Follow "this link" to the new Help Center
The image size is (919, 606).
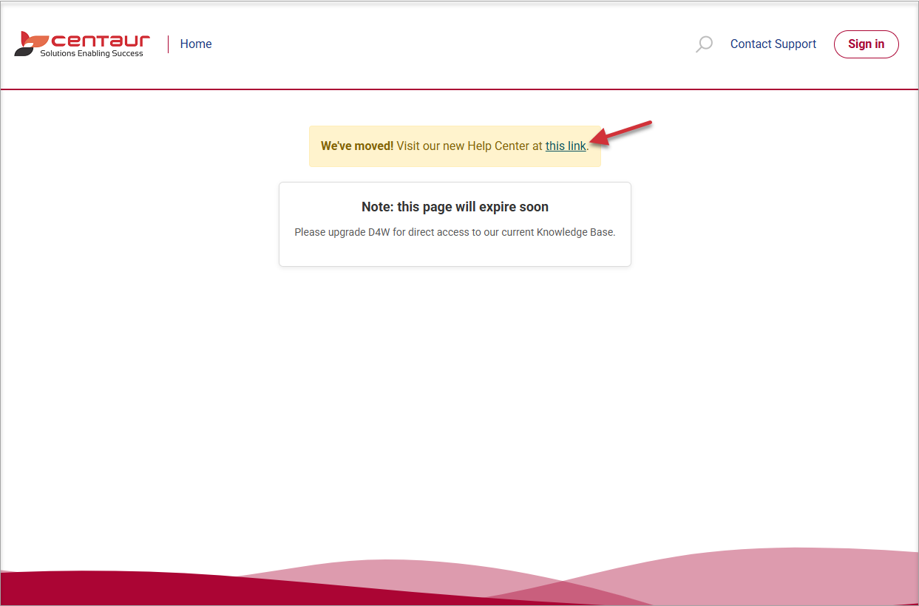point(566,146)
